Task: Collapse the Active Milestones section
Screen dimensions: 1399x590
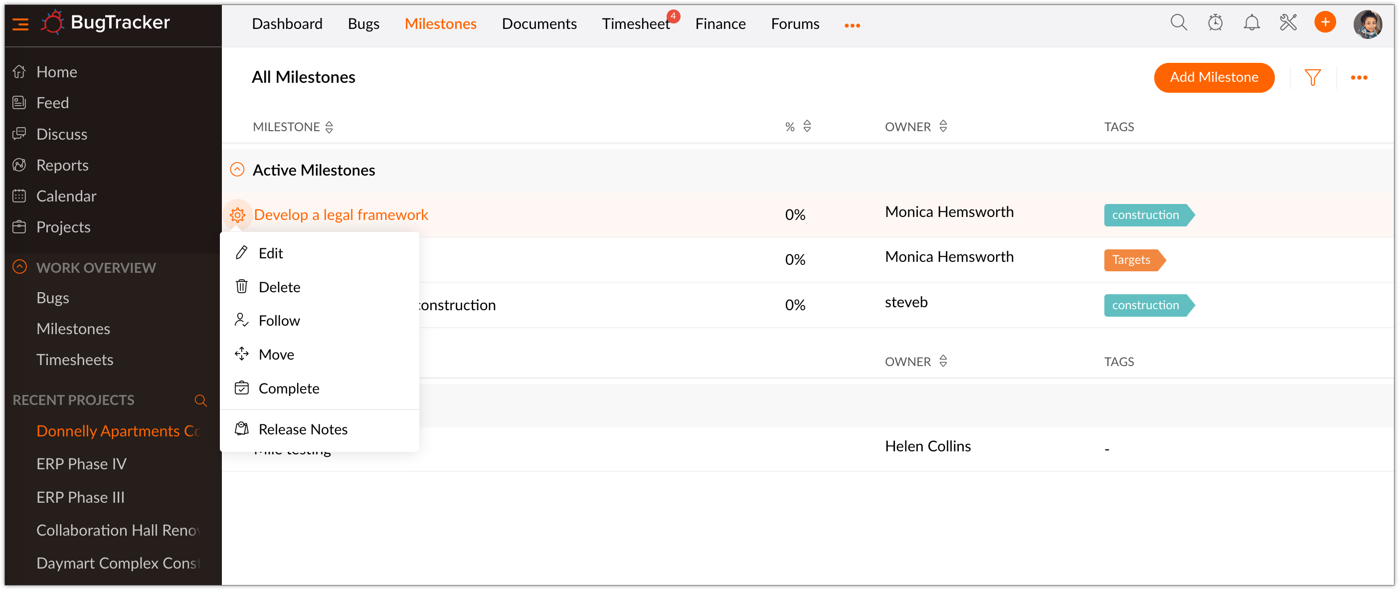Action: [237, 170]
